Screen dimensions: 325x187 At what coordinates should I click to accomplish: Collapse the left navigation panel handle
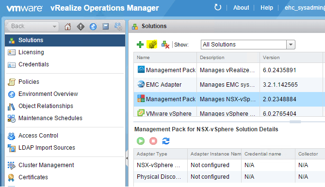127,158
